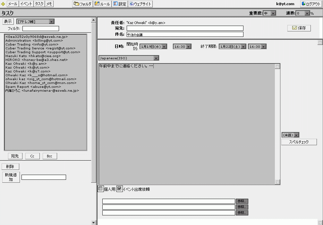Click the スペルチェック button
323x225 pixels.
coord(299,142)
